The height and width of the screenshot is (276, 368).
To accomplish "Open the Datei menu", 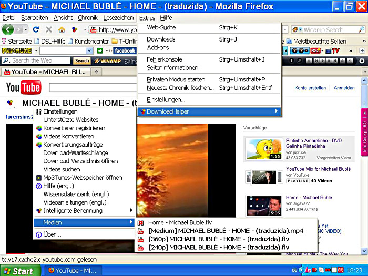I will 9,18.
